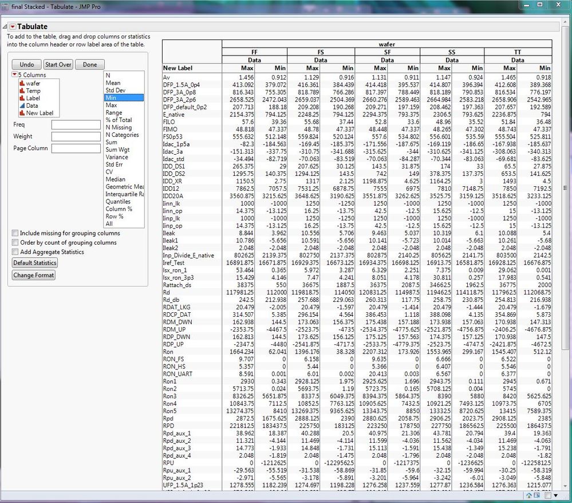The image size is (572, 503).
Task: Click the Start Over button
Action: (x=58, y=65)
